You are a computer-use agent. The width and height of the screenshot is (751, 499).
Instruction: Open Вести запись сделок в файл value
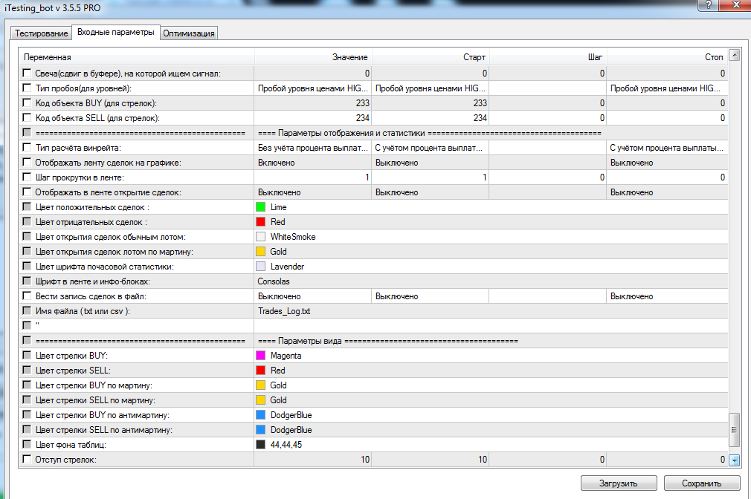point(312,296)
